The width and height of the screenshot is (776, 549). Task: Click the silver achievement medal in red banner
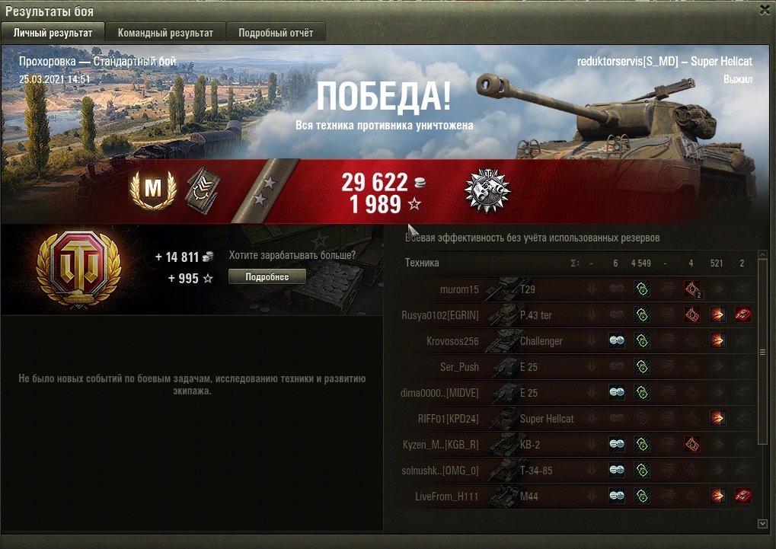tap(487, 190)
